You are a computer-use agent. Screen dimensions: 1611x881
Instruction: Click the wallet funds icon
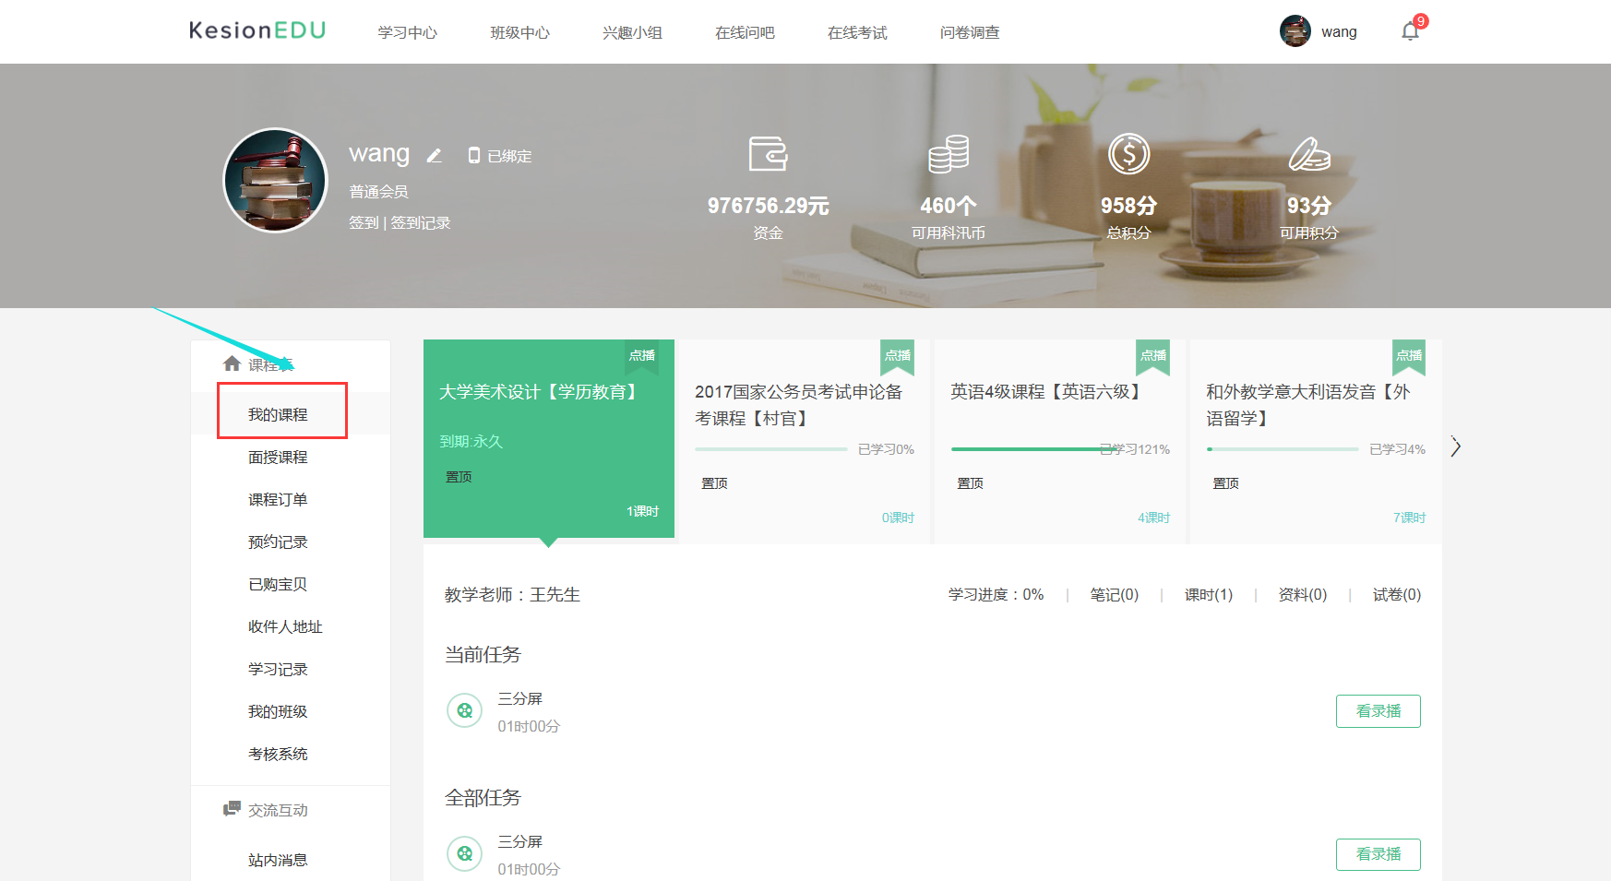[768, 154]
